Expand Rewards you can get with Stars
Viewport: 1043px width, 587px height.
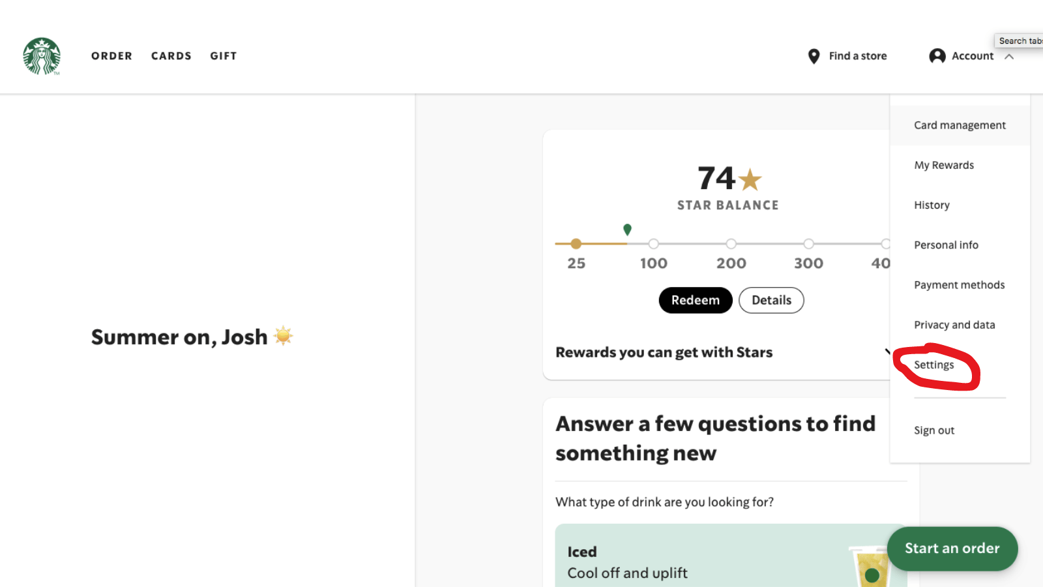[x=886, y=352]
